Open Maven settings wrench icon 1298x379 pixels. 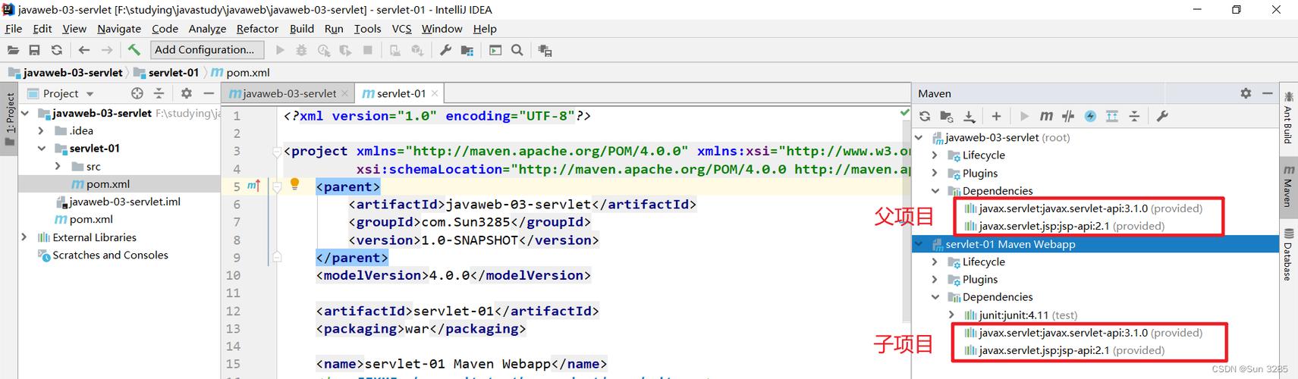tap(1161, 116)
